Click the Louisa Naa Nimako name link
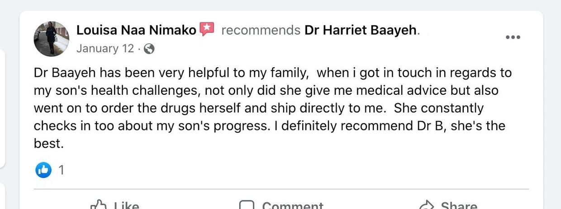 coord(136,30)
